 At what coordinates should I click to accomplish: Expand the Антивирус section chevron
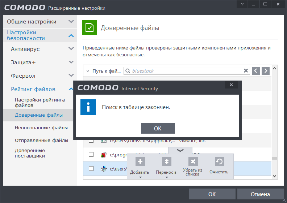point(71,48)
